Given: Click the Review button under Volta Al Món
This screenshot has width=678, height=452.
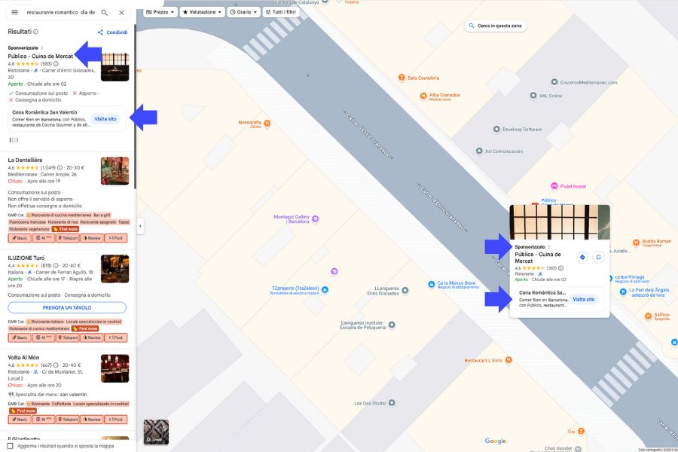Looking at the screenshot, I should click(92, 419).
